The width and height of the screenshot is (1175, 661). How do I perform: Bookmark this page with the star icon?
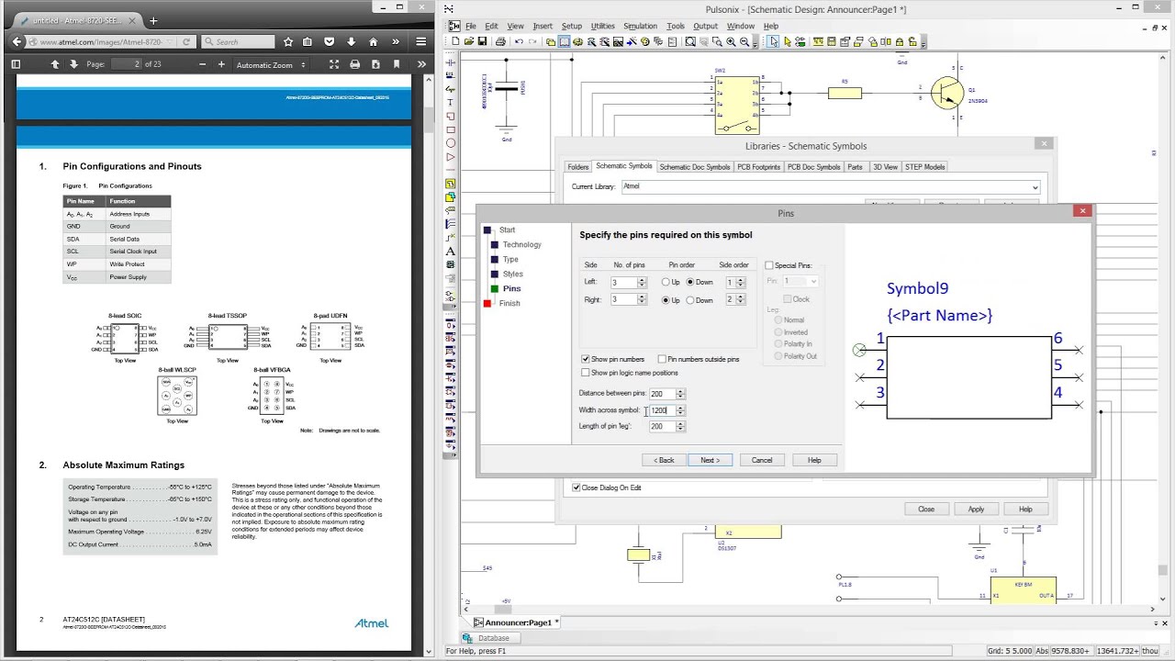click(288, 41)
